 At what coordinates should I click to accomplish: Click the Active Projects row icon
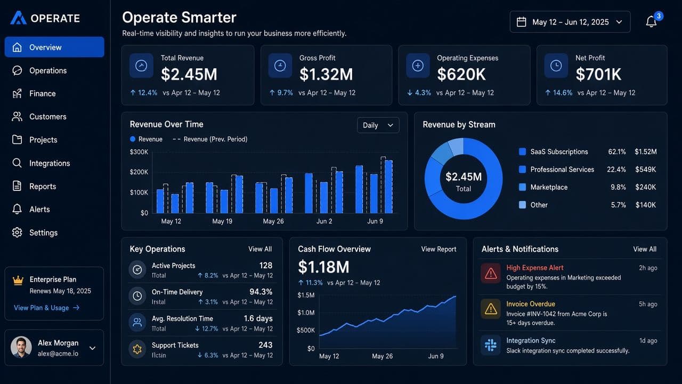click(137, 270)
